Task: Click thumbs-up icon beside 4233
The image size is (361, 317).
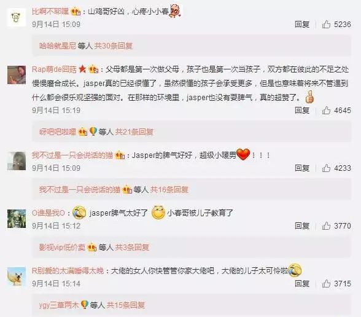Action: pos(326,168)
